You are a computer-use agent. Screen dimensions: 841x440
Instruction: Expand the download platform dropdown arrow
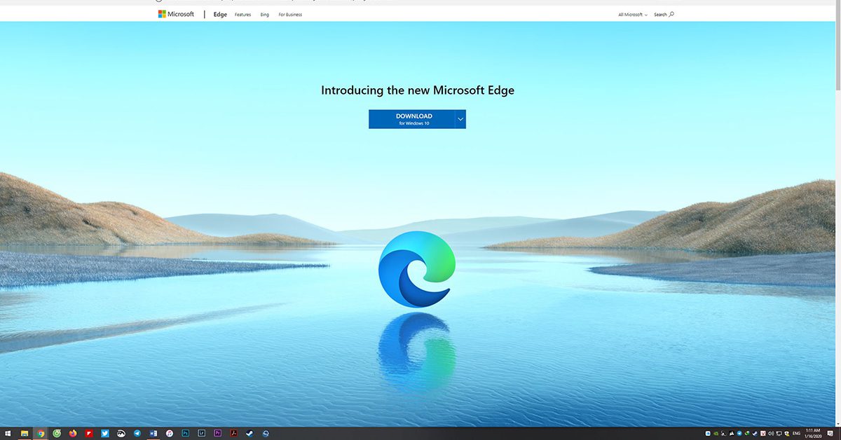[460, 119]
